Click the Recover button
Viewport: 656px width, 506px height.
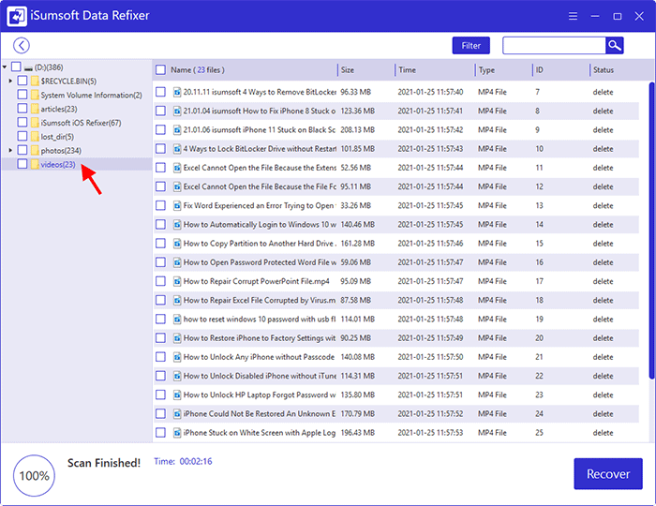coord(608,474)
